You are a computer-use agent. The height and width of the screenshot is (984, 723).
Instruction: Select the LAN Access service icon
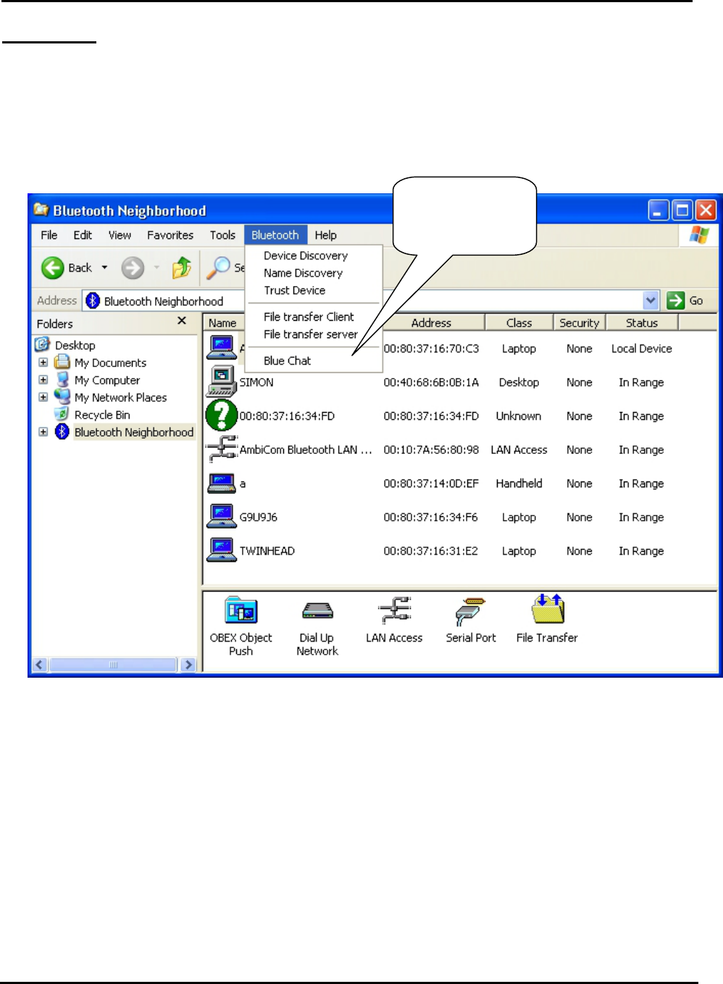click(x=395, y=610)
